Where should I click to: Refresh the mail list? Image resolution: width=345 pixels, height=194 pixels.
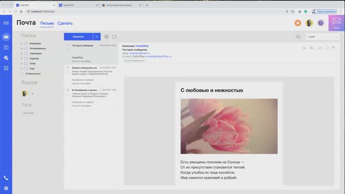(x=114, y=37)
